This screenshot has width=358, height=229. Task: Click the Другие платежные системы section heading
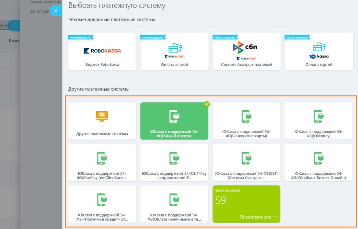[99, 89]
